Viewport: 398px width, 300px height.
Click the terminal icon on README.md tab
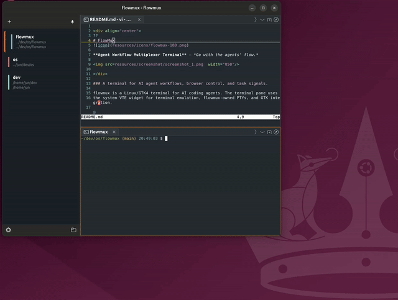(x=86, y=19)
